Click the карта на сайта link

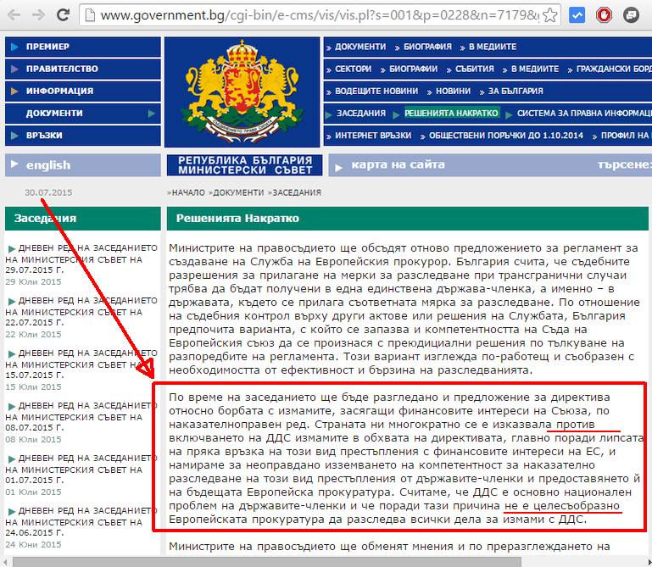click(398, 165)
